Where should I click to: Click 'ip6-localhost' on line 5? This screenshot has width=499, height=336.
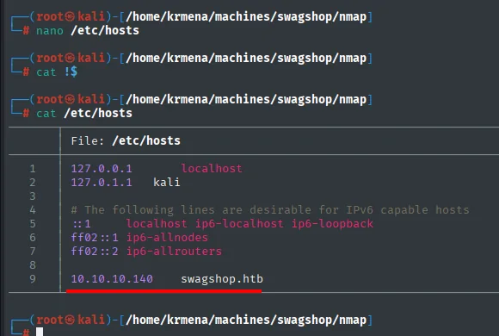tap(239, 224)
